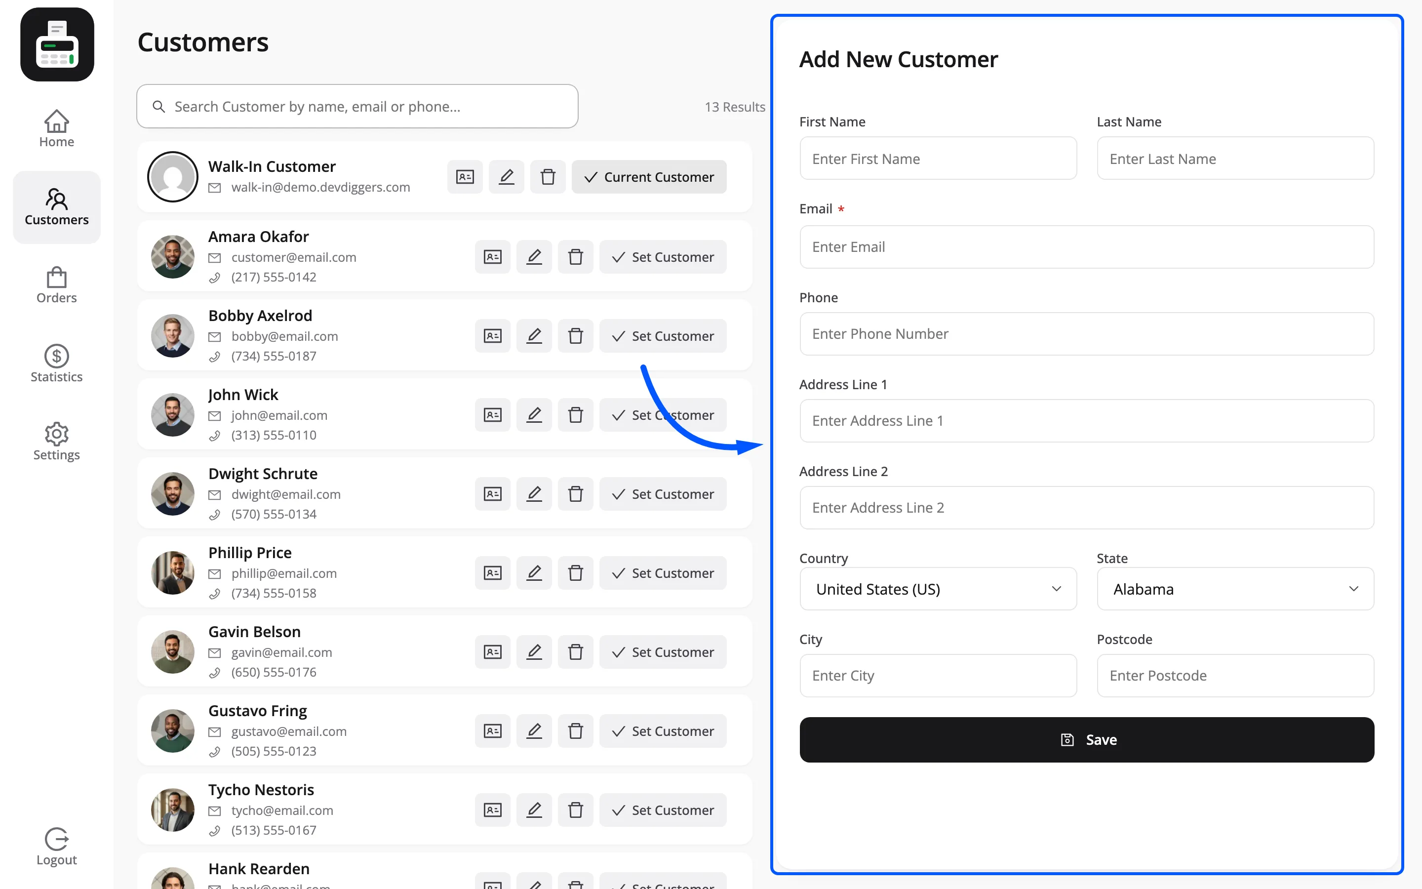
Task: Click the POS app logo
Action: coord(57,44)
